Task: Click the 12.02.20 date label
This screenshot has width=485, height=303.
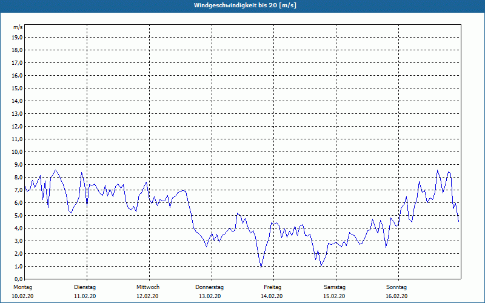Action: [147, 296]
